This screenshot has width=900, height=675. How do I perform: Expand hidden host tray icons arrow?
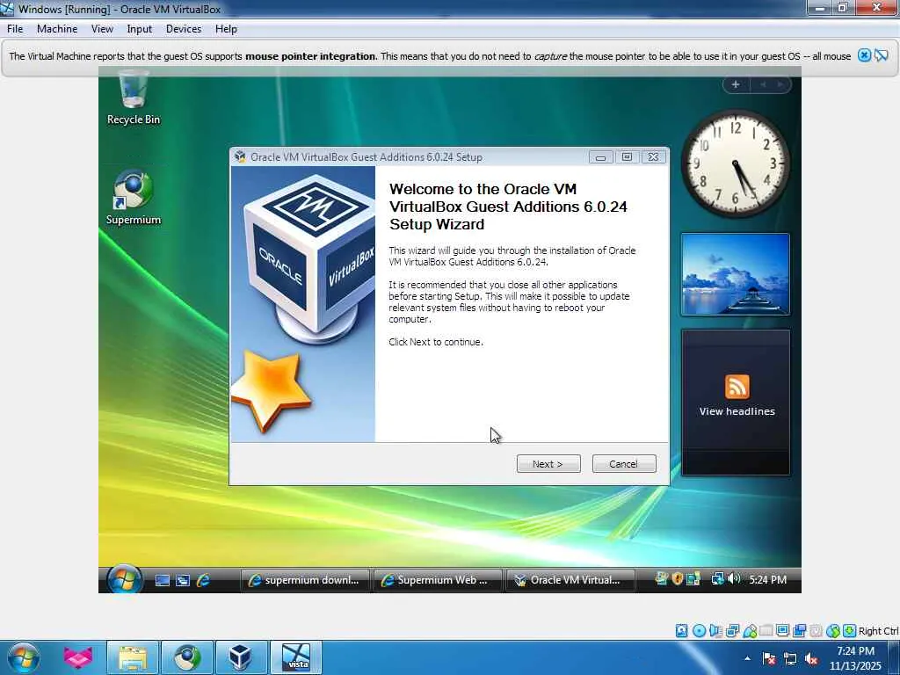747,658
